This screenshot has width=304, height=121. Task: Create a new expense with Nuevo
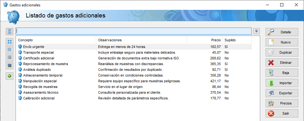point(282,42)
